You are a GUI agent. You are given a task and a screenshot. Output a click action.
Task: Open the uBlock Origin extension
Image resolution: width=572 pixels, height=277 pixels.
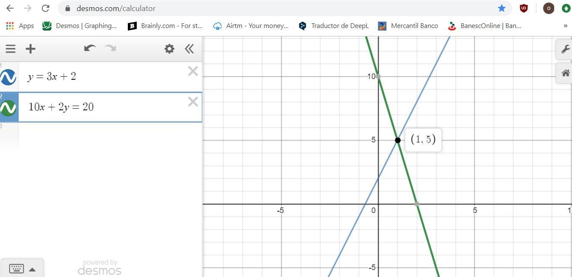[524, 8]
